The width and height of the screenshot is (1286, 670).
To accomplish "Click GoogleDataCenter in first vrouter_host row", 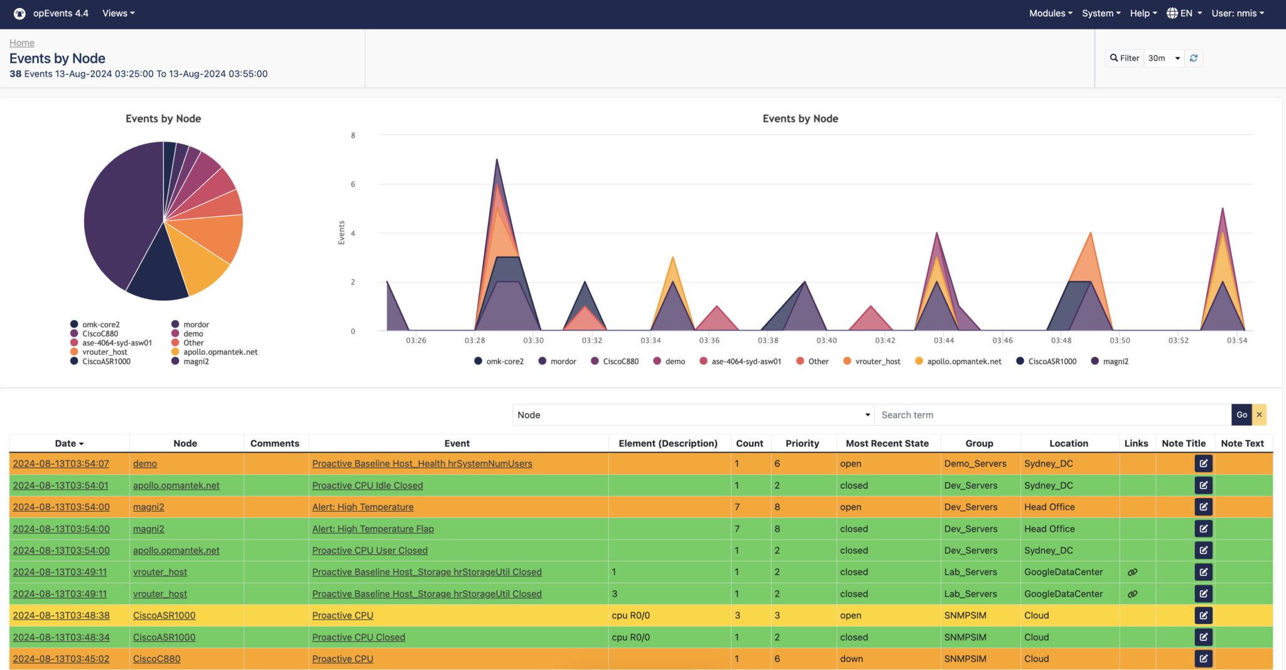I will tap(1063, 572).
